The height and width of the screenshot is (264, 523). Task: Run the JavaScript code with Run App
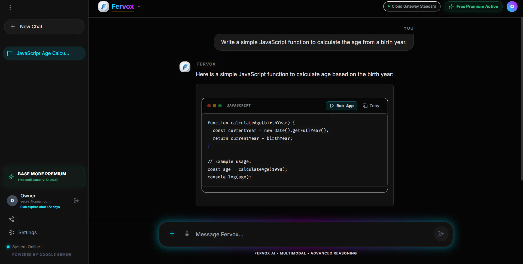(342, 106)
